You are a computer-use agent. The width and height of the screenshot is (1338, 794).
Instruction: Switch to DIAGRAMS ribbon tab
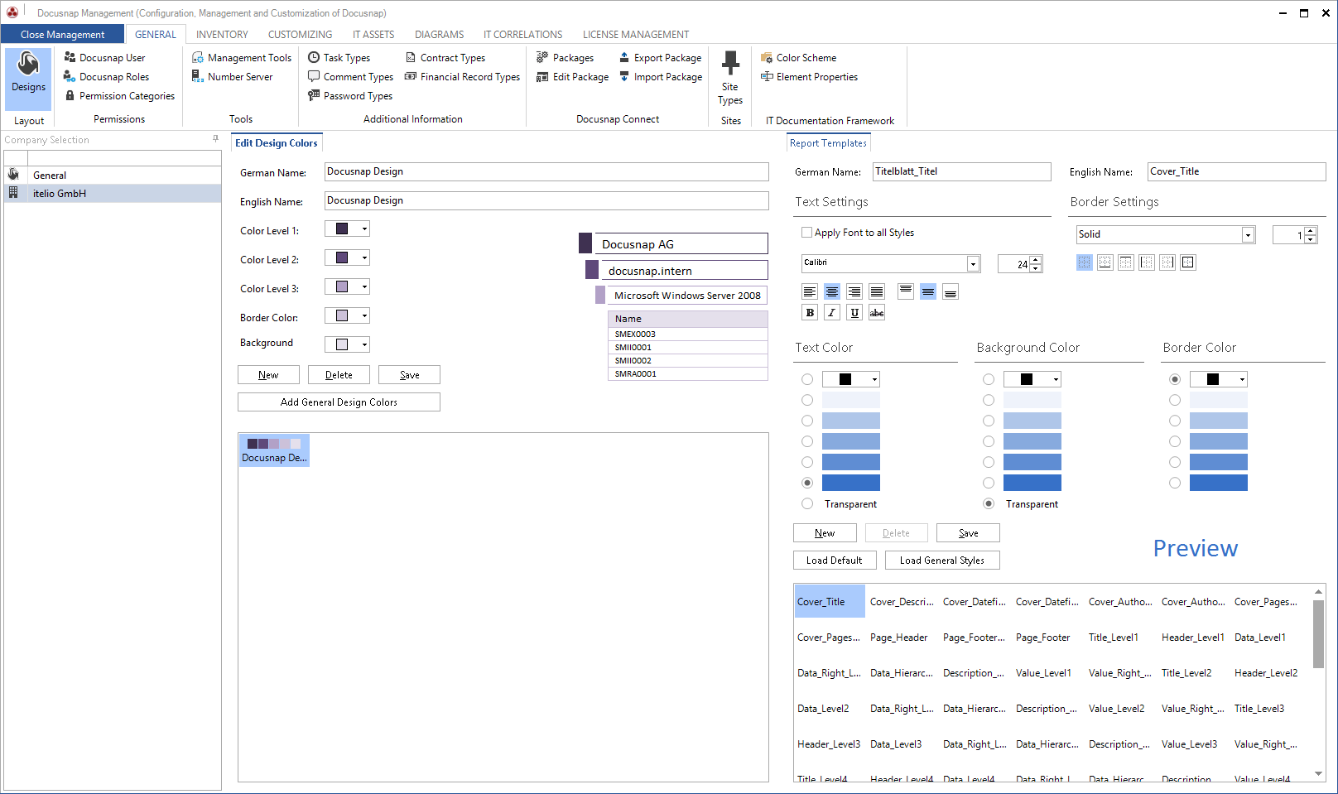pos(439,35)
